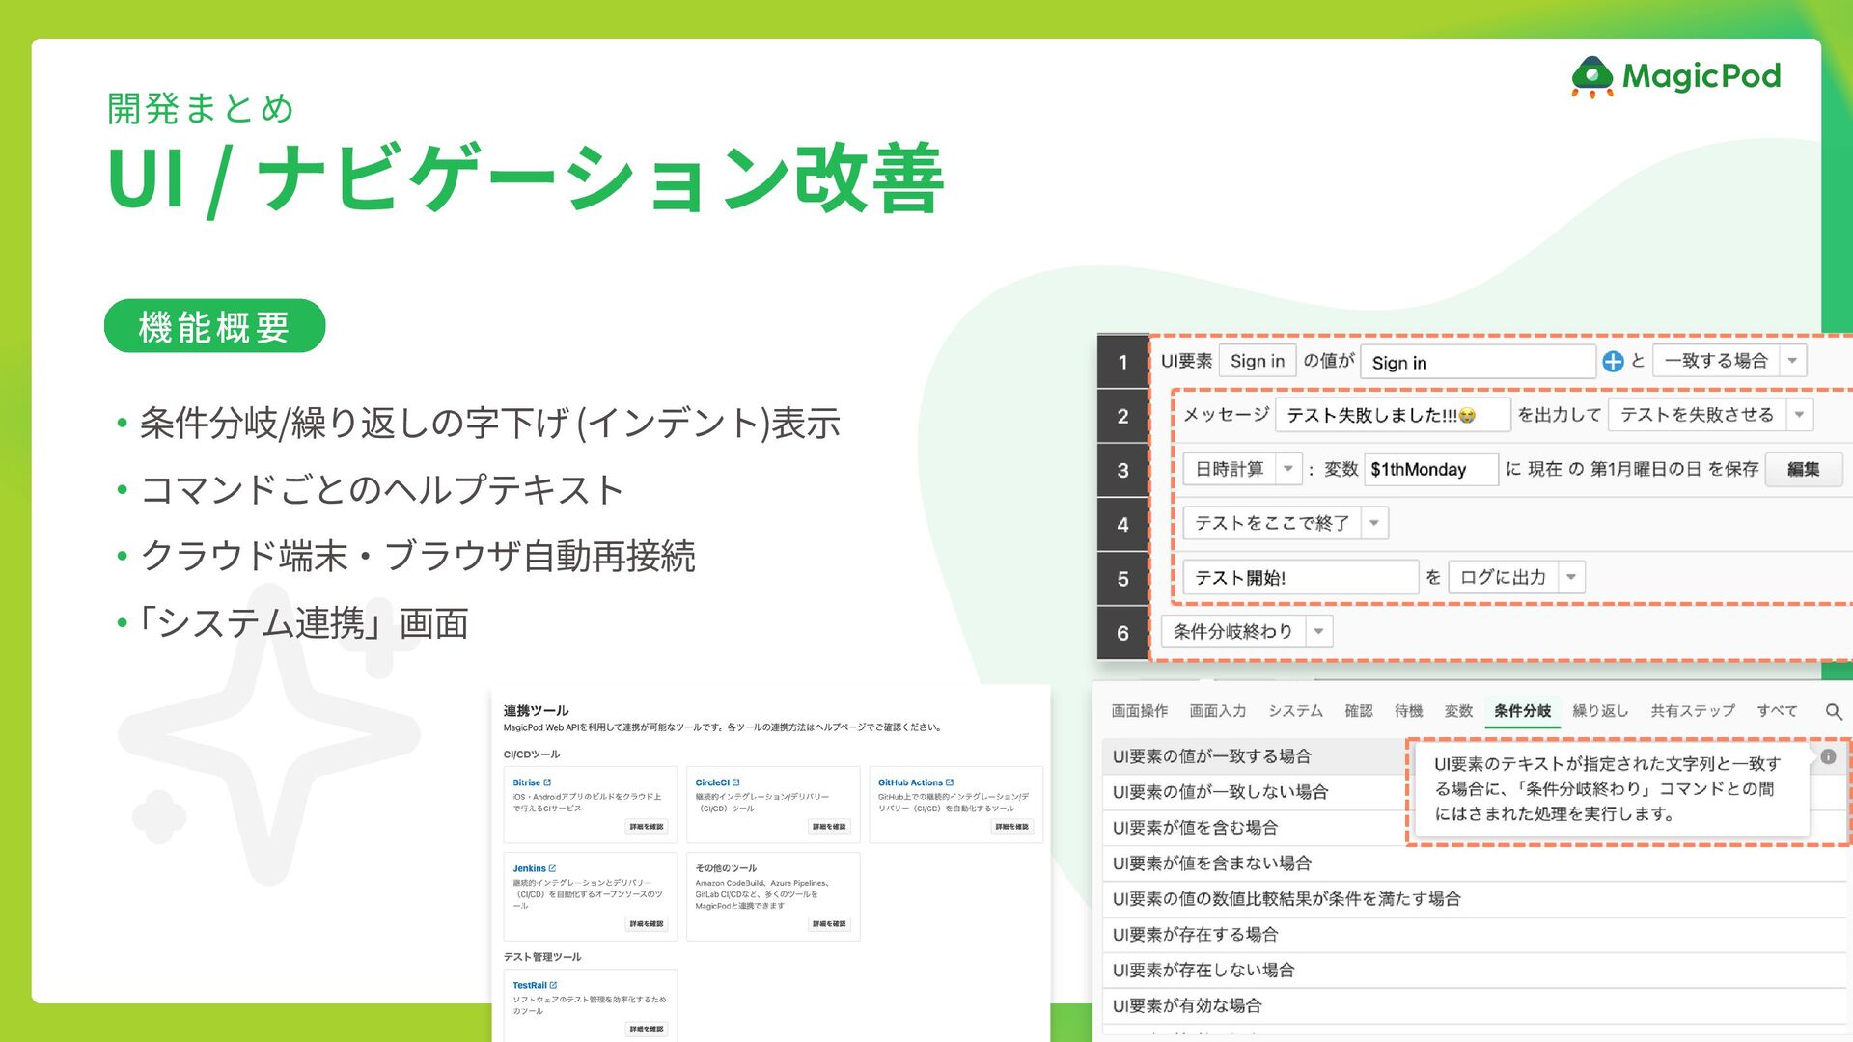Image resolution: width=1853 pixels, height=1042 pixels.
Task: Open the システム tab
Action: 1295,711
